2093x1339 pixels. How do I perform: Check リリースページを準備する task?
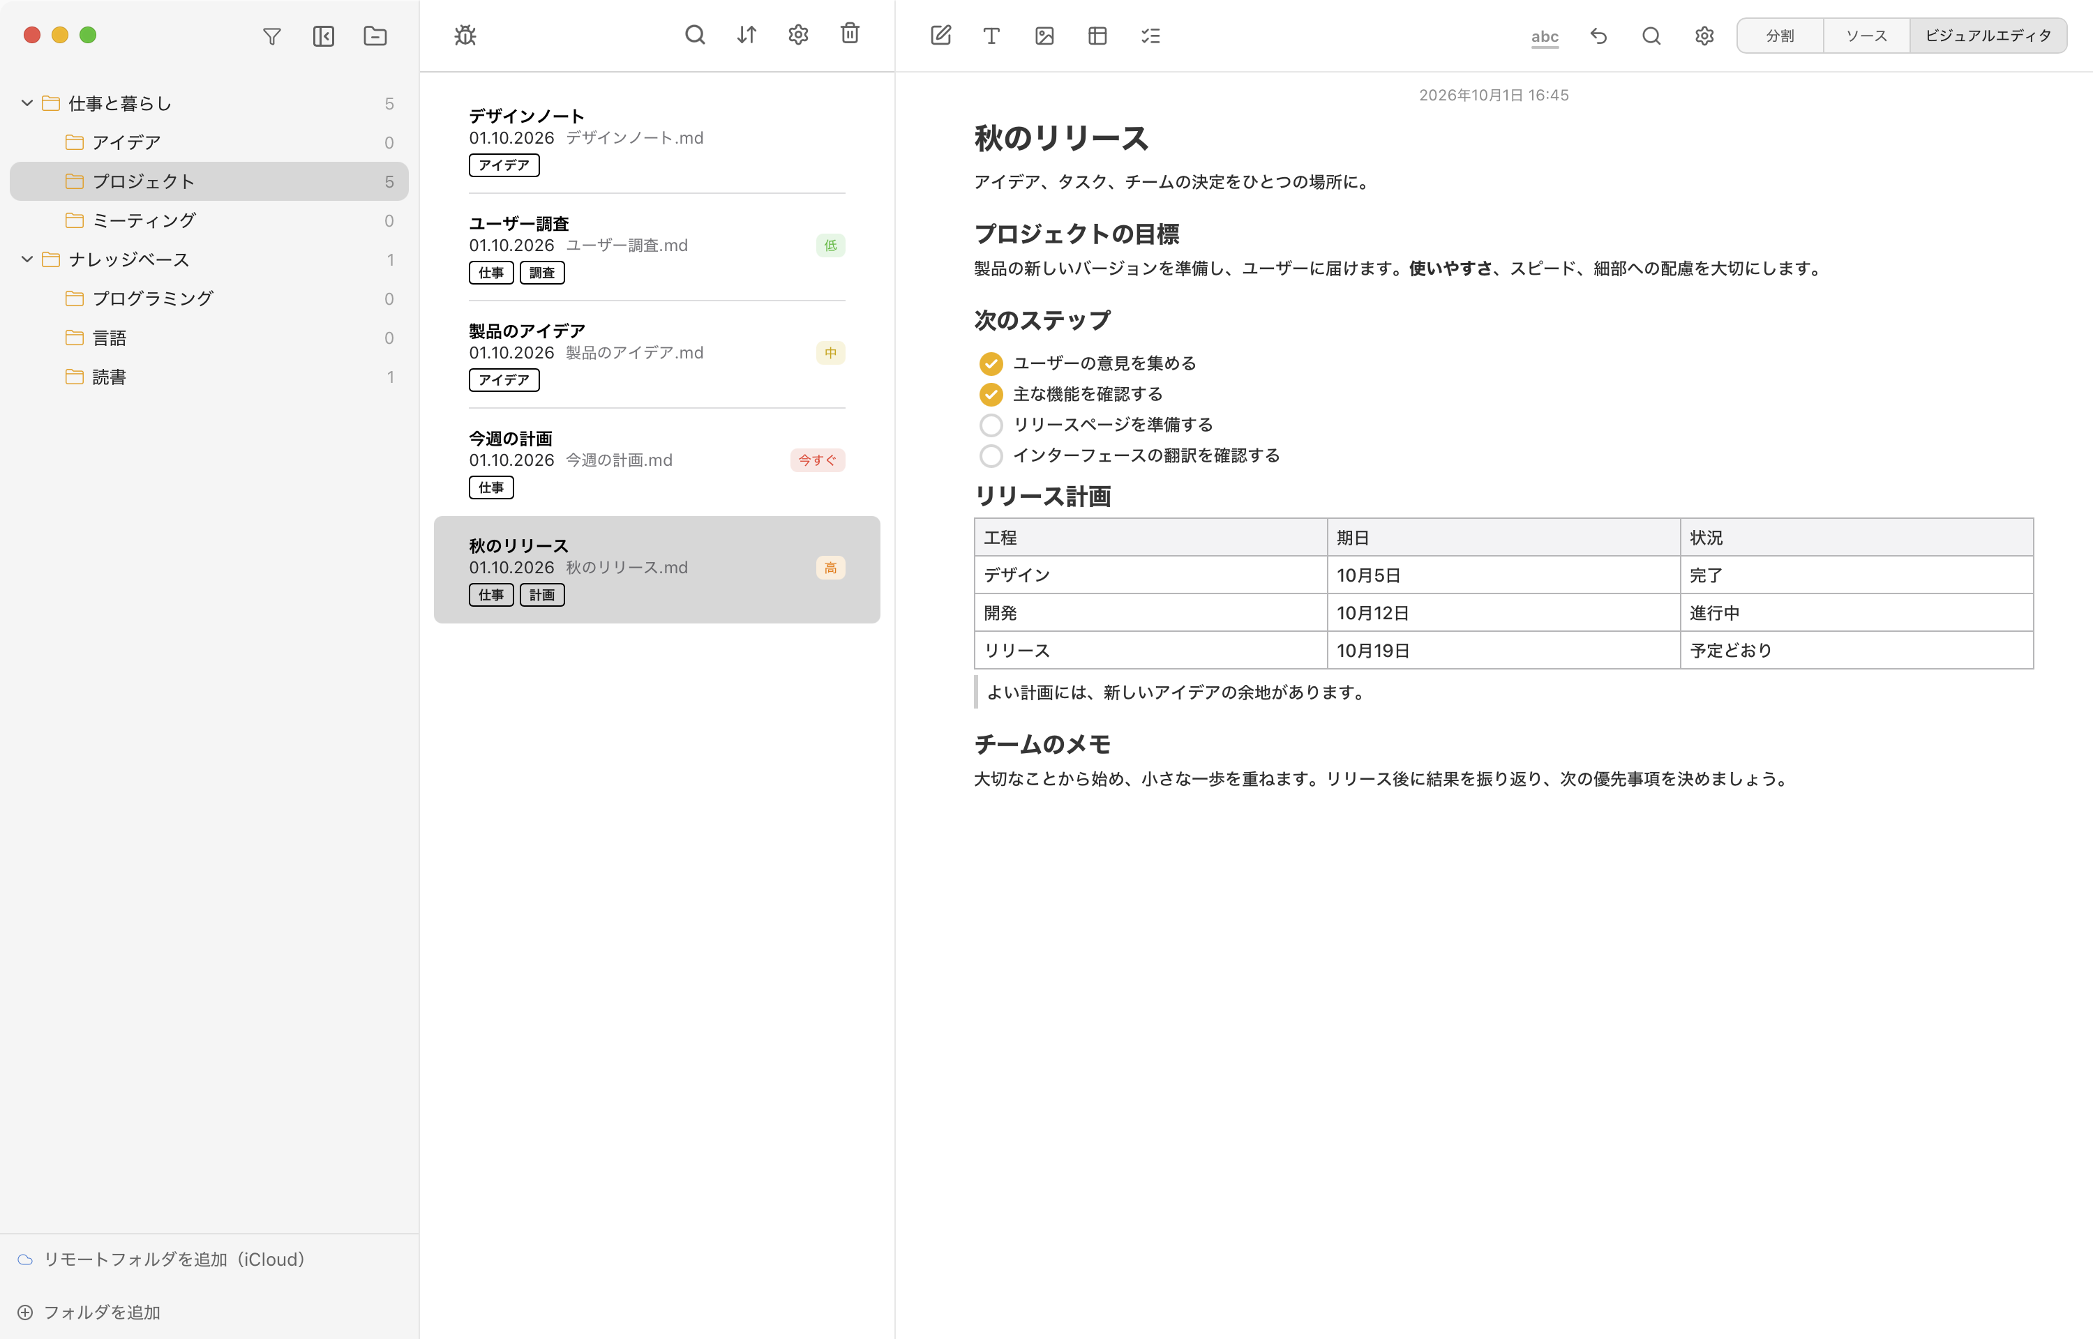pyautogui.click(x=991, y=425)
